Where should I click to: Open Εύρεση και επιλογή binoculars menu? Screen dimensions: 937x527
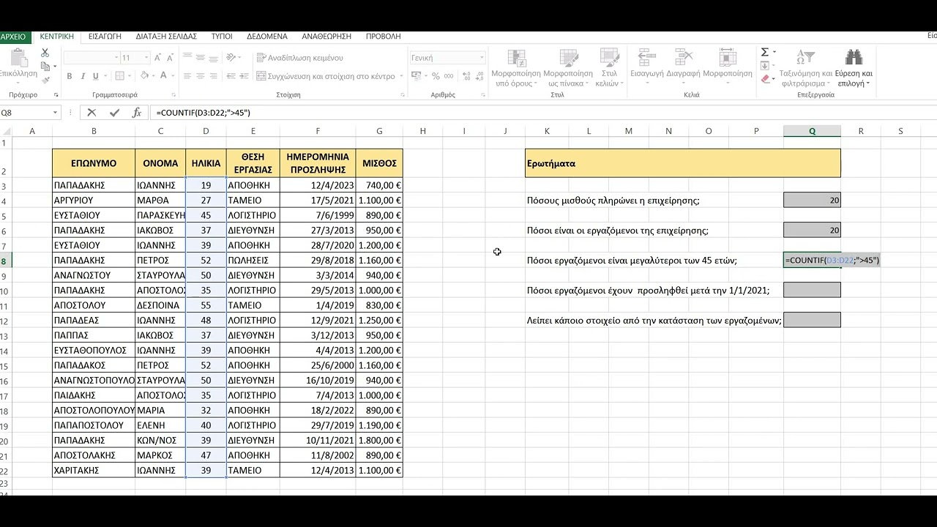[x=854, y=68]
